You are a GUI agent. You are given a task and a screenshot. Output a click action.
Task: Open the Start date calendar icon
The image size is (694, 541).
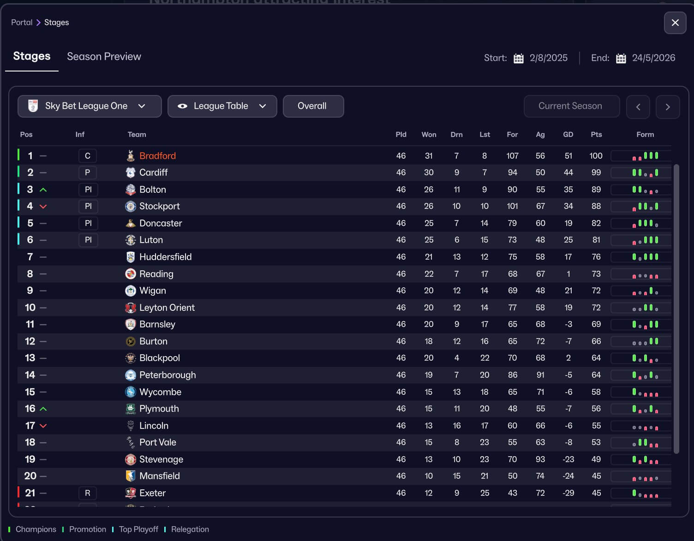pyautogui.click(x=519, y=59)
